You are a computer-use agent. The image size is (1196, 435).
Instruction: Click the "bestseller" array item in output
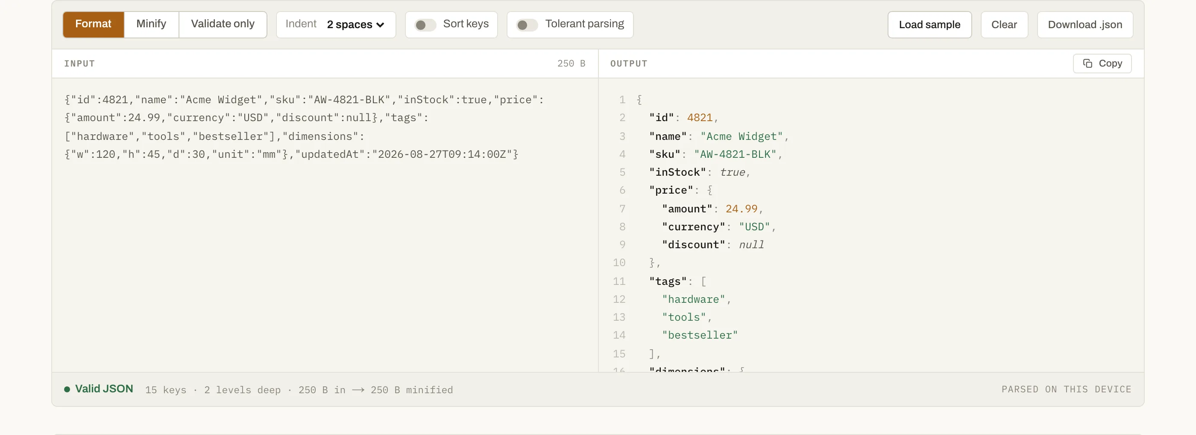click(x=700, y=335)
